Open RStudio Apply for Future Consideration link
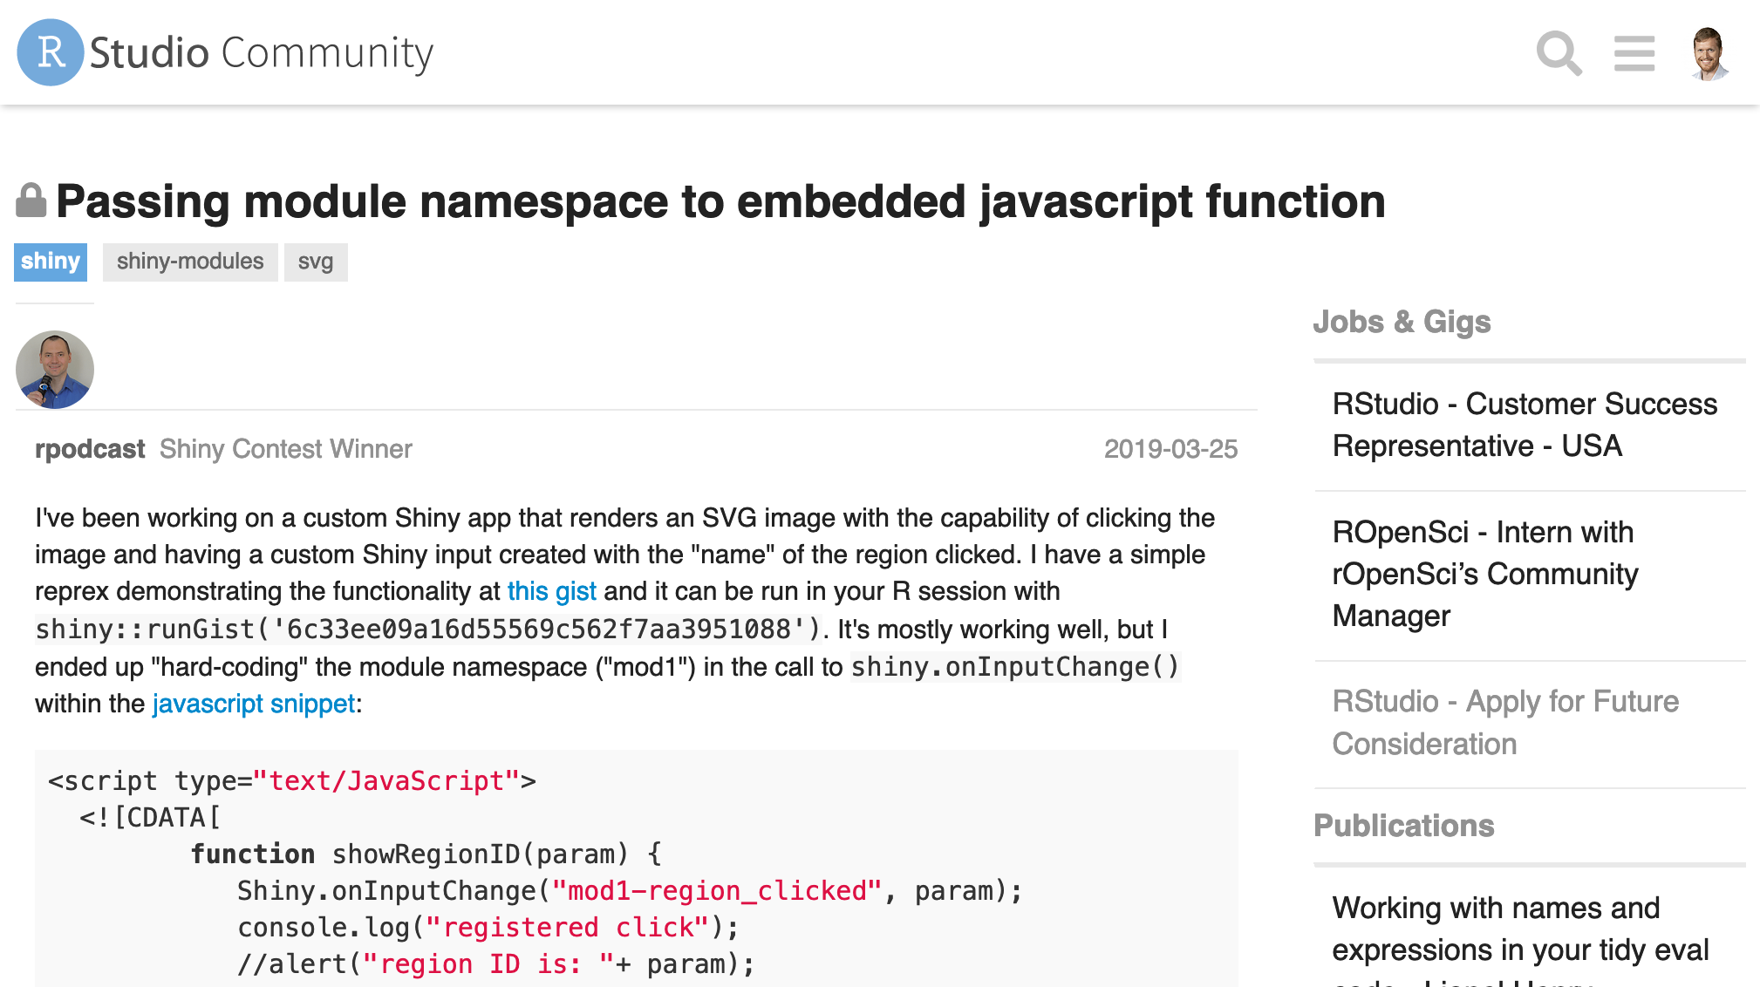Viewport: 1760px width, 987px height. click(1505, 723)
